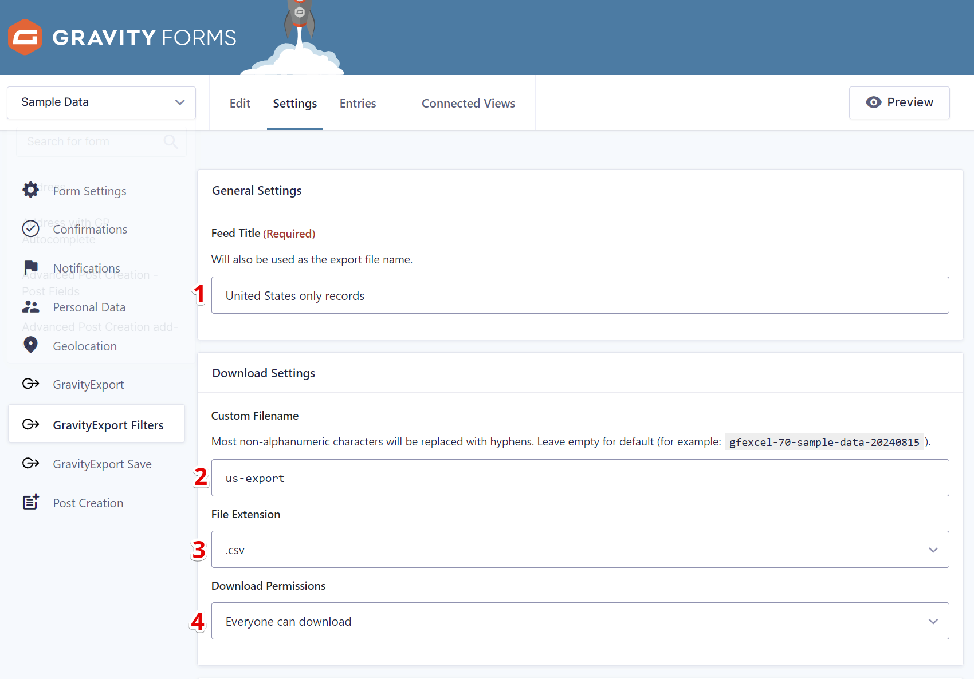The image size is (974, 679).
Task: Click the Search for form field
Action: 101,141
